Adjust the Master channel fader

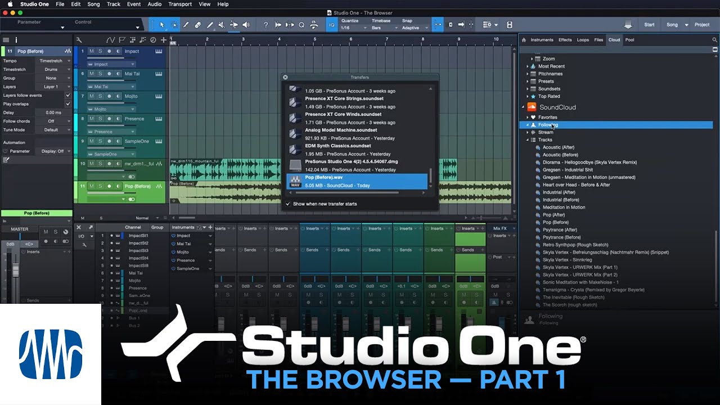pos(15,271)
